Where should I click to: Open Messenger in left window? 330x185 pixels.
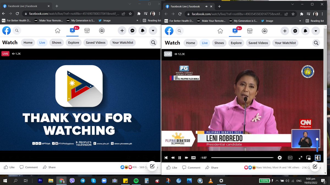132,31
